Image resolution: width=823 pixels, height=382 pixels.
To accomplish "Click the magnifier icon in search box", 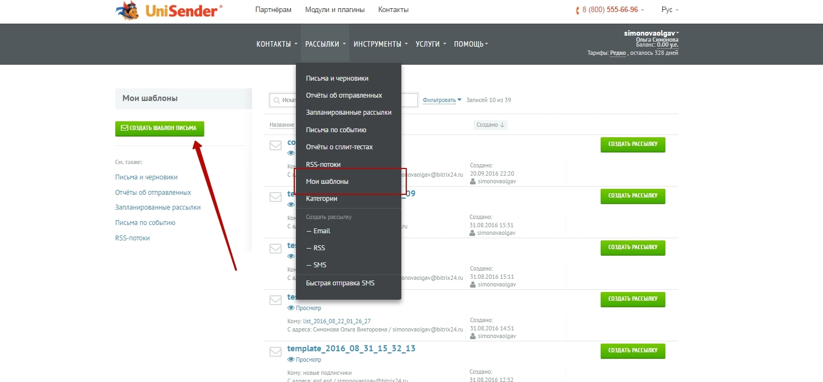I will click(276, 100).
